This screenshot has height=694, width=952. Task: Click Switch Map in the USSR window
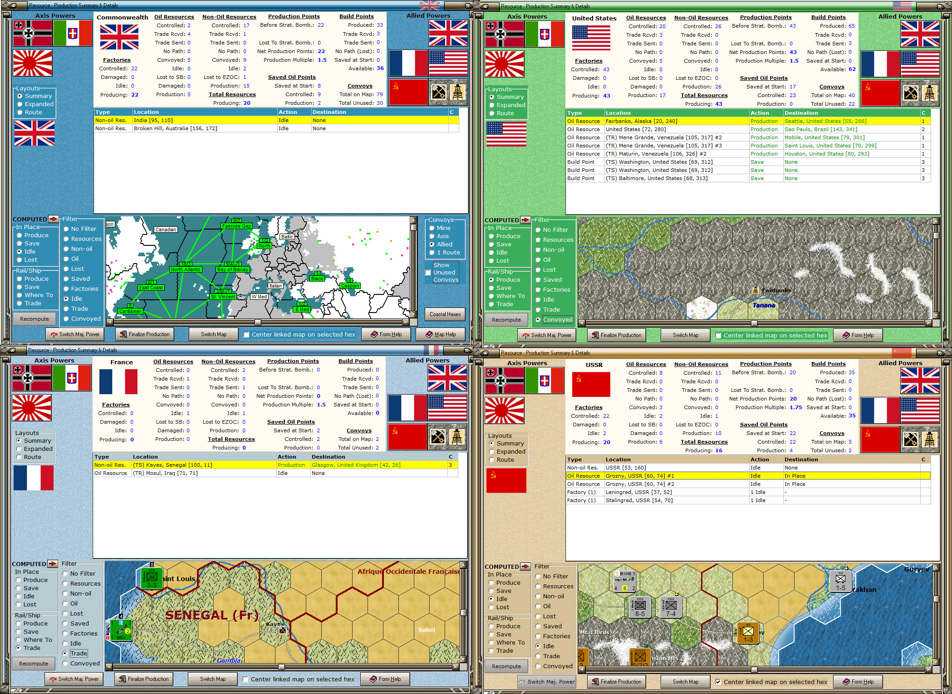point(686,682)
